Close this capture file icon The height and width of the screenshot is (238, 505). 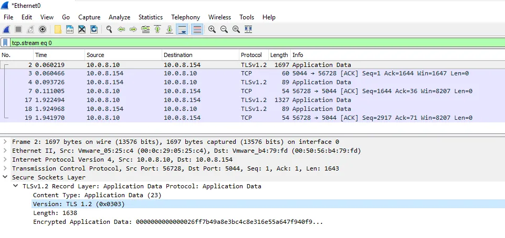coord(82,29)
